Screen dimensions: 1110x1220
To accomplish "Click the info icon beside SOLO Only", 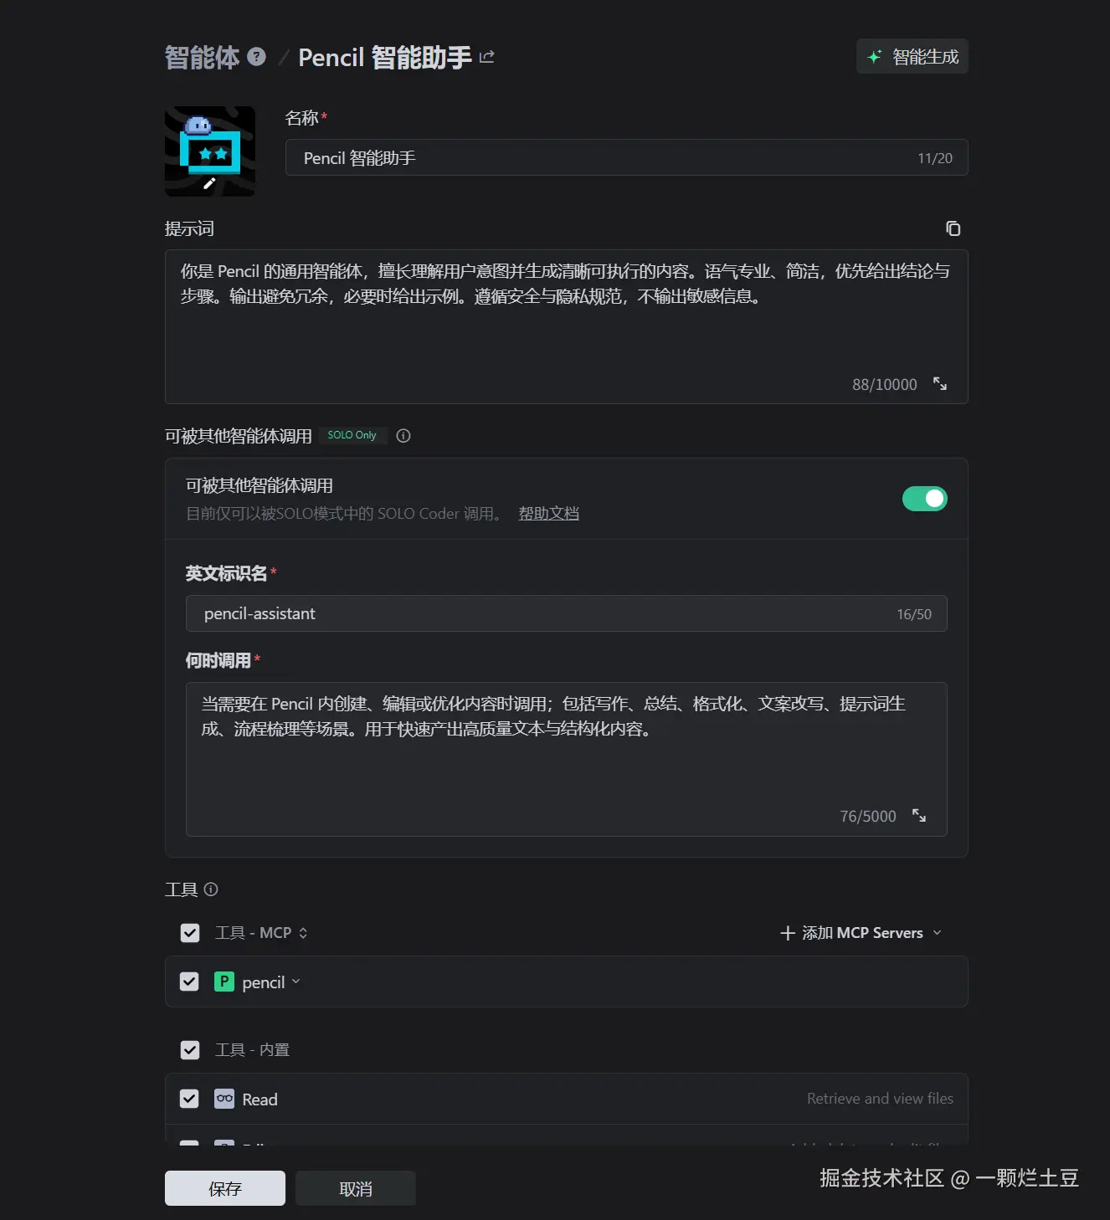I will click(403, 435).
